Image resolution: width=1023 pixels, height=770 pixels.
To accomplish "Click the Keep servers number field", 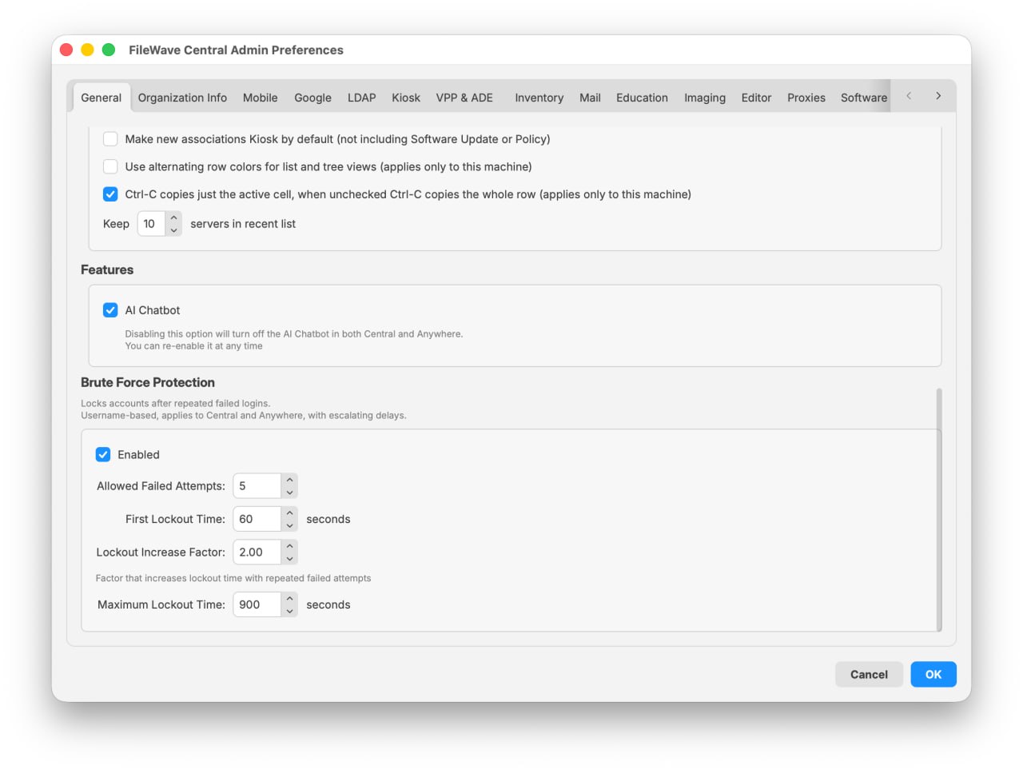I will [151, 224].
